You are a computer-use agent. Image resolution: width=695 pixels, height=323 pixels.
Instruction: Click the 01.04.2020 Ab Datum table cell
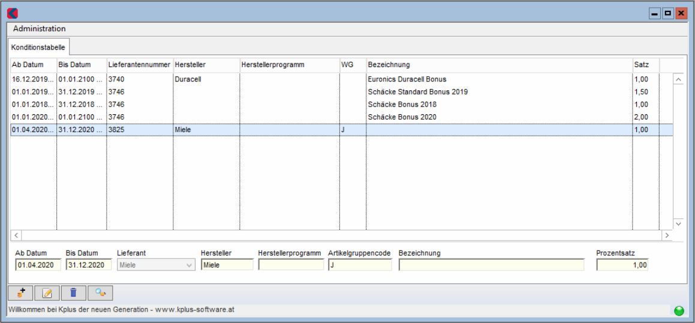coord(33,130)
